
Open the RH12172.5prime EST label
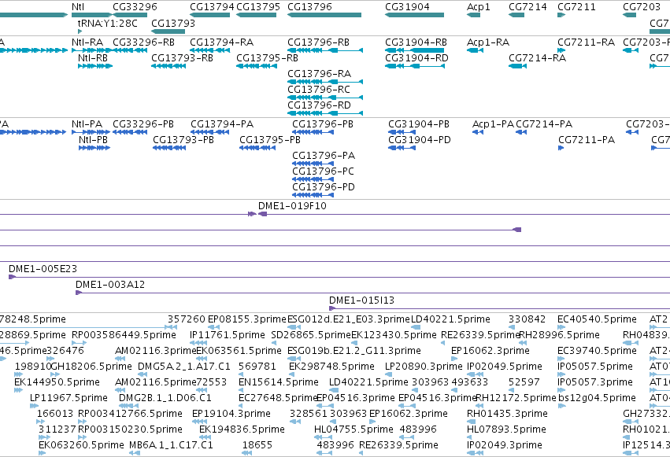point(516,398)
